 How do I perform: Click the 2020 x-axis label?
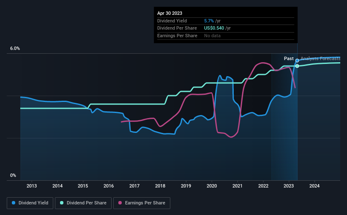pyautogui.click(x=212, y=186)
